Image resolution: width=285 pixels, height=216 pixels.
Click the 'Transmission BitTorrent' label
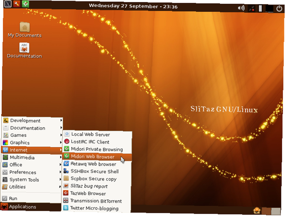96,201
